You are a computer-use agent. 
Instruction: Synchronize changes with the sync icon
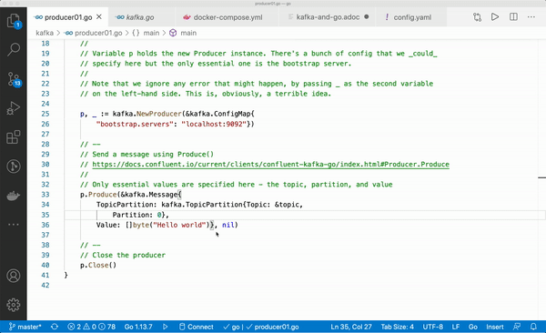click(55, 327)
